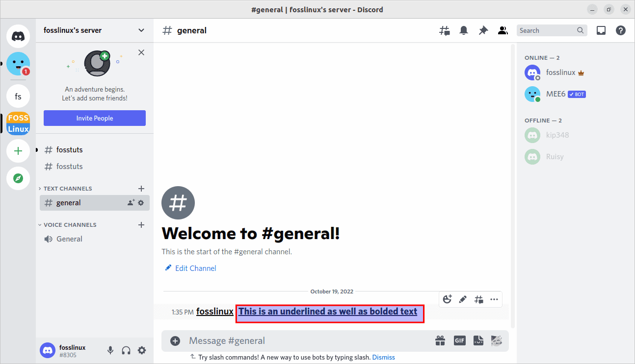This screenshot has height=364, width=635.
Task: Open fosslinux member in online list
Action: (x=575, y=73)
